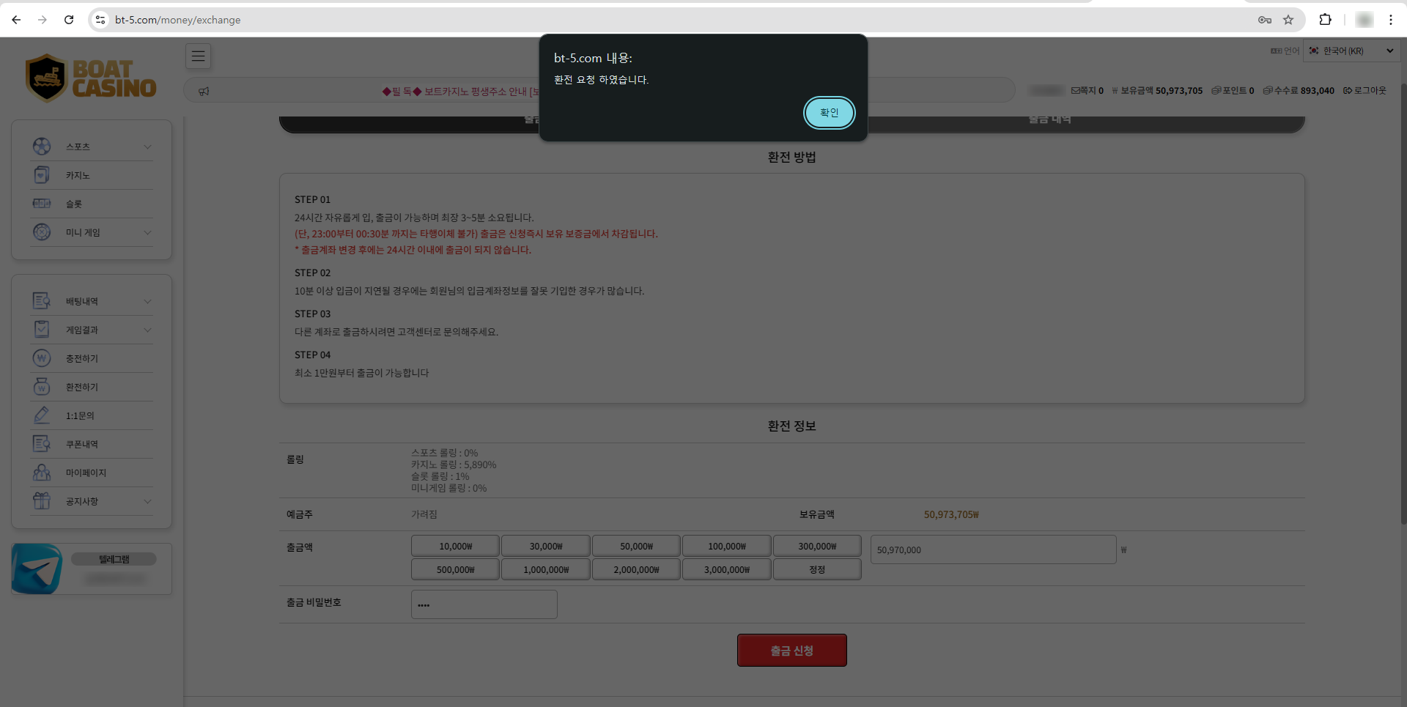Select the 1,000,000₩ amount button

pyautogui.click(x=546, y=569)
